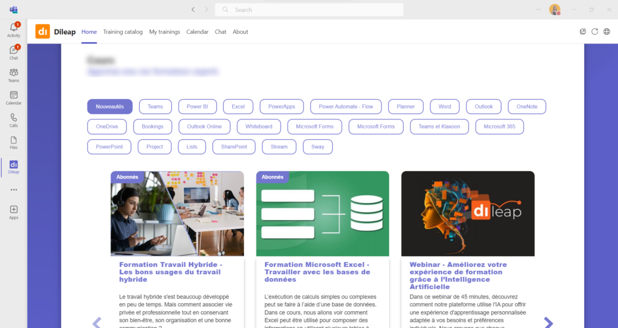Screen dimensions: 618x328
Task: Switch to the Home tab
Action: [89, 32]
